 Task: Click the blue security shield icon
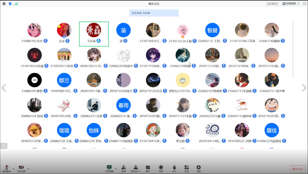(x=10, y=4)
